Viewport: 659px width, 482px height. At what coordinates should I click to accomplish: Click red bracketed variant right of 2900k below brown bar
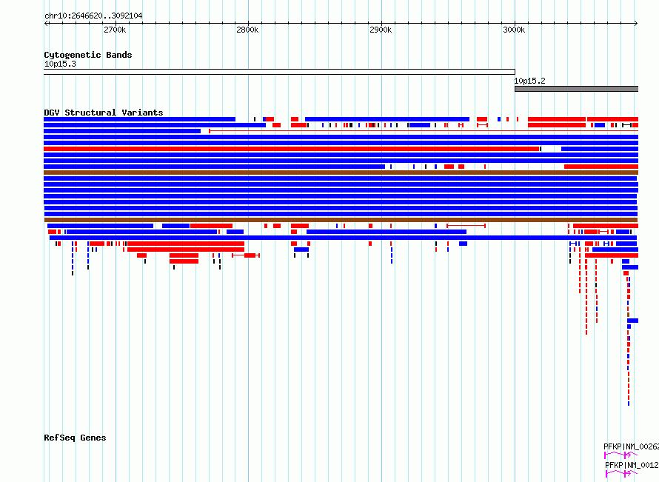coord(466,226)
